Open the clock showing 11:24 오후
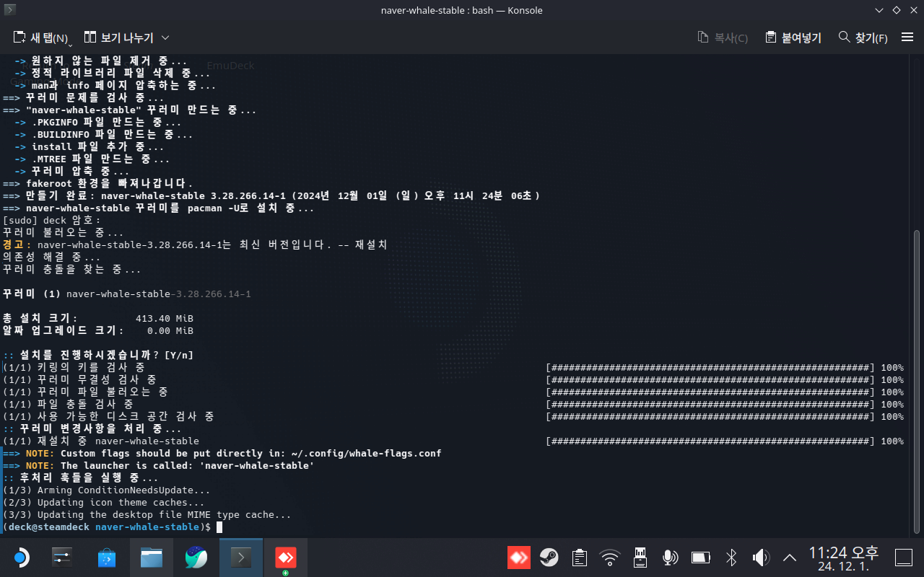This screenshot has width=924, height=577. point(843,558)
